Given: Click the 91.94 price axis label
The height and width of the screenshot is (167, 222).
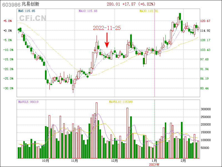Looking at the screenshot, I should click(204, 69).
